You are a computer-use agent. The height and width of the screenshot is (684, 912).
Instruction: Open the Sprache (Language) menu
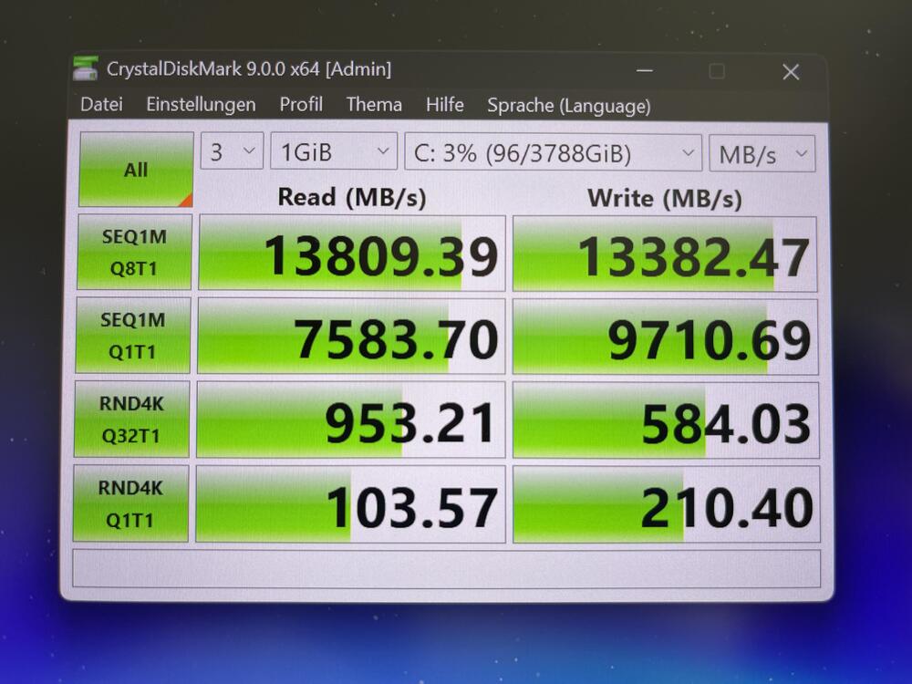[568, 106]
